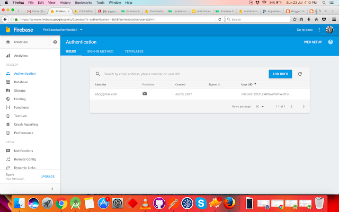This screenshot has width=339, height=212.
Task: Open Google Chrome from the Dock
Action: pyautogui.click(x=61, y=203)
